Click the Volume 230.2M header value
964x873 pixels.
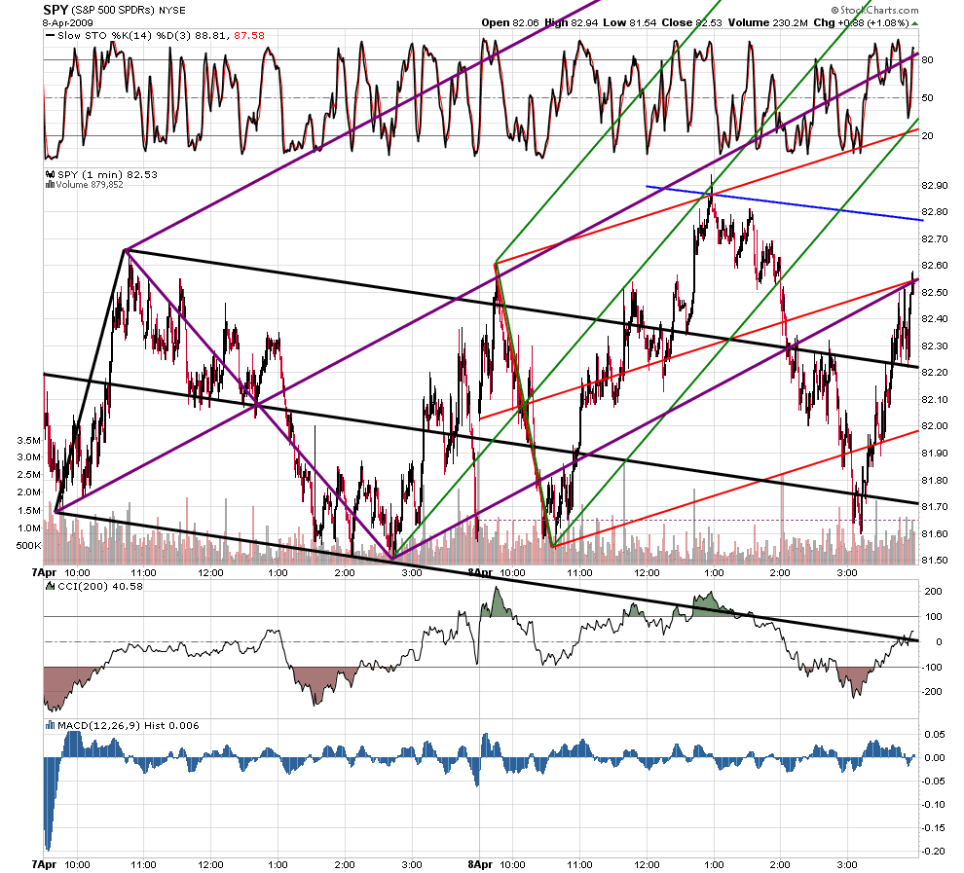(768, 22)
